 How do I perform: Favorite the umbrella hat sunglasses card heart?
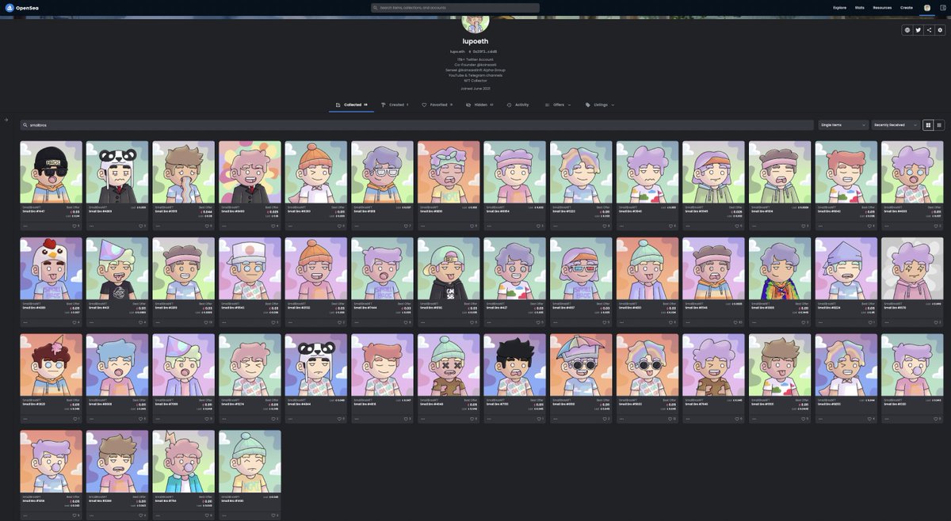[x=604, y=418]
